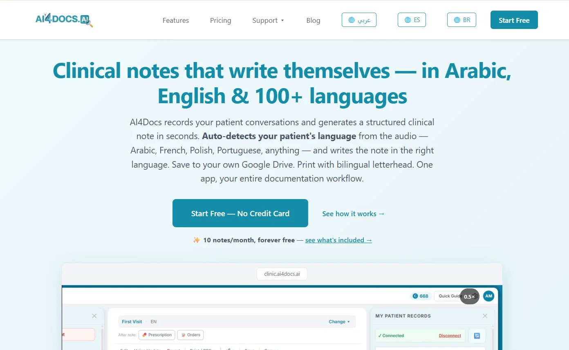Expand the Support dropdown menu
Viewport: 569px width, 350px height.
(x=268, y=20)
